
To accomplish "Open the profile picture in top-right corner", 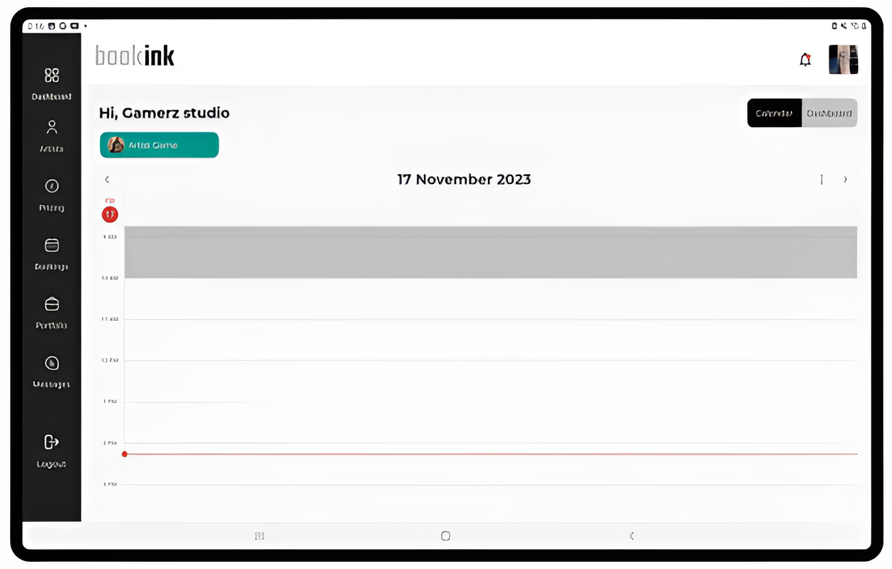I will [843, 60].
